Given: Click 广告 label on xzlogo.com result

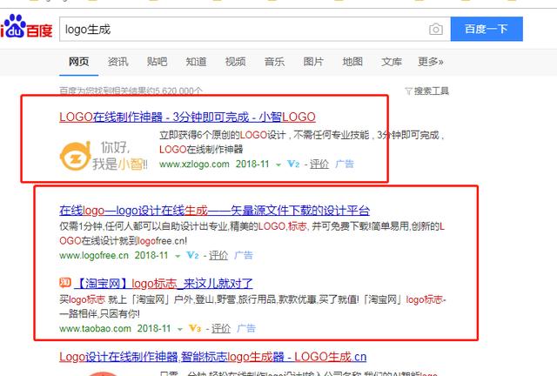Looking at the screenshot, I should click(x=345, y=164).
